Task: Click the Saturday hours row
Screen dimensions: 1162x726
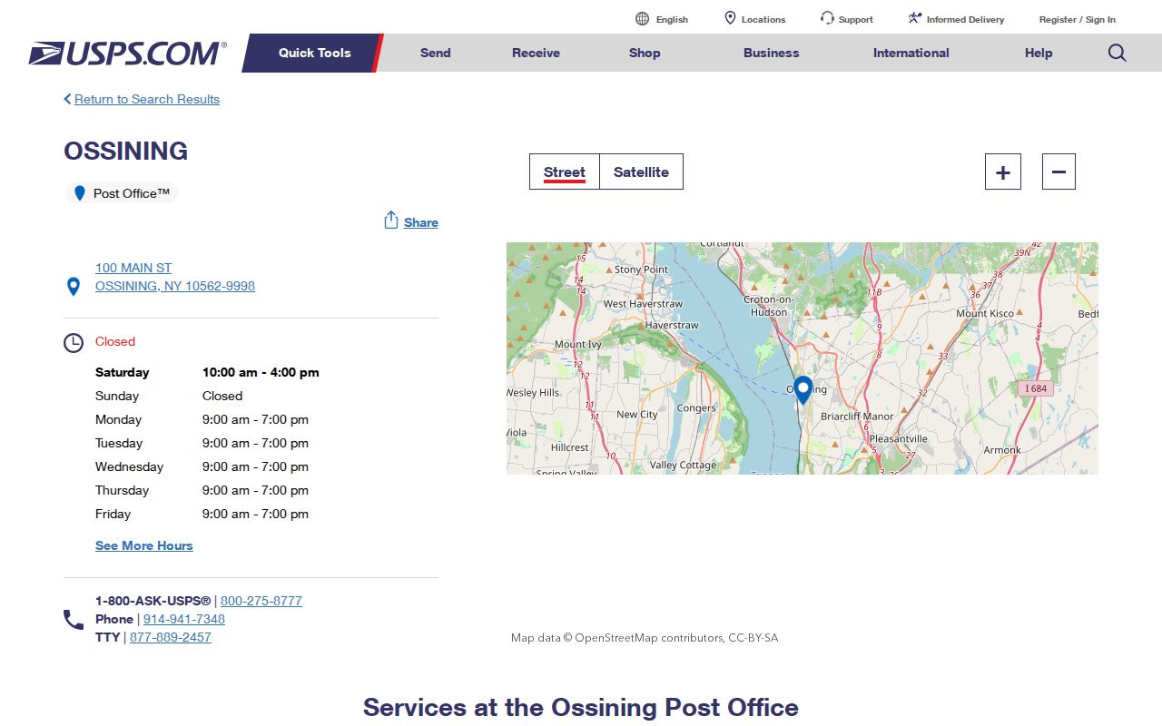Action: click(x=207, y=372)
